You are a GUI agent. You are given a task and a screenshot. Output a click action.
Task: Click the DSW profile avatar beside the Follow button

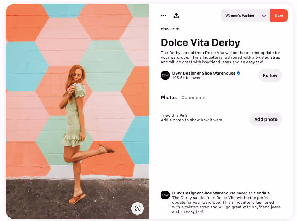tap(165, 75)
